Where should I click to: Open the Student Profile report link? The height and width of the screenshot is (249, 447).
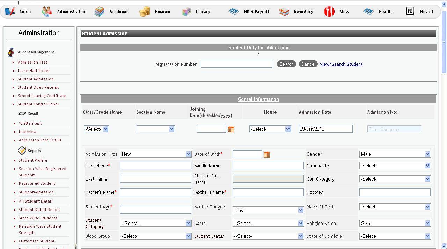click(x=33, y=160)
